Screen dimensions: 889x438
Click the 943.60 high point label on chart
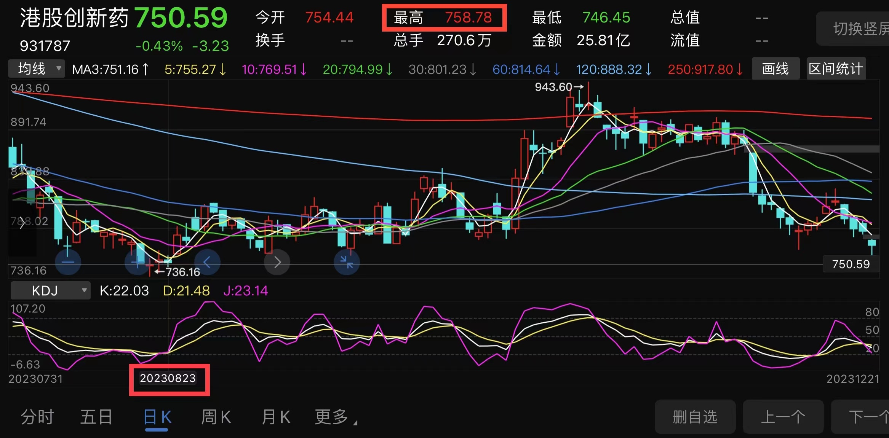(x=559, y=87)
